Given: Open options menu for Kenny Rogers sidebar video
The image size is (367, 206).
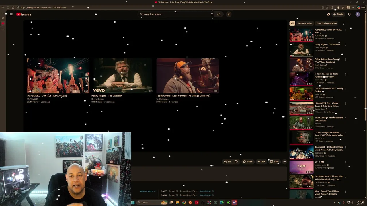Looking at the screenshot, I should coord(346,45).
